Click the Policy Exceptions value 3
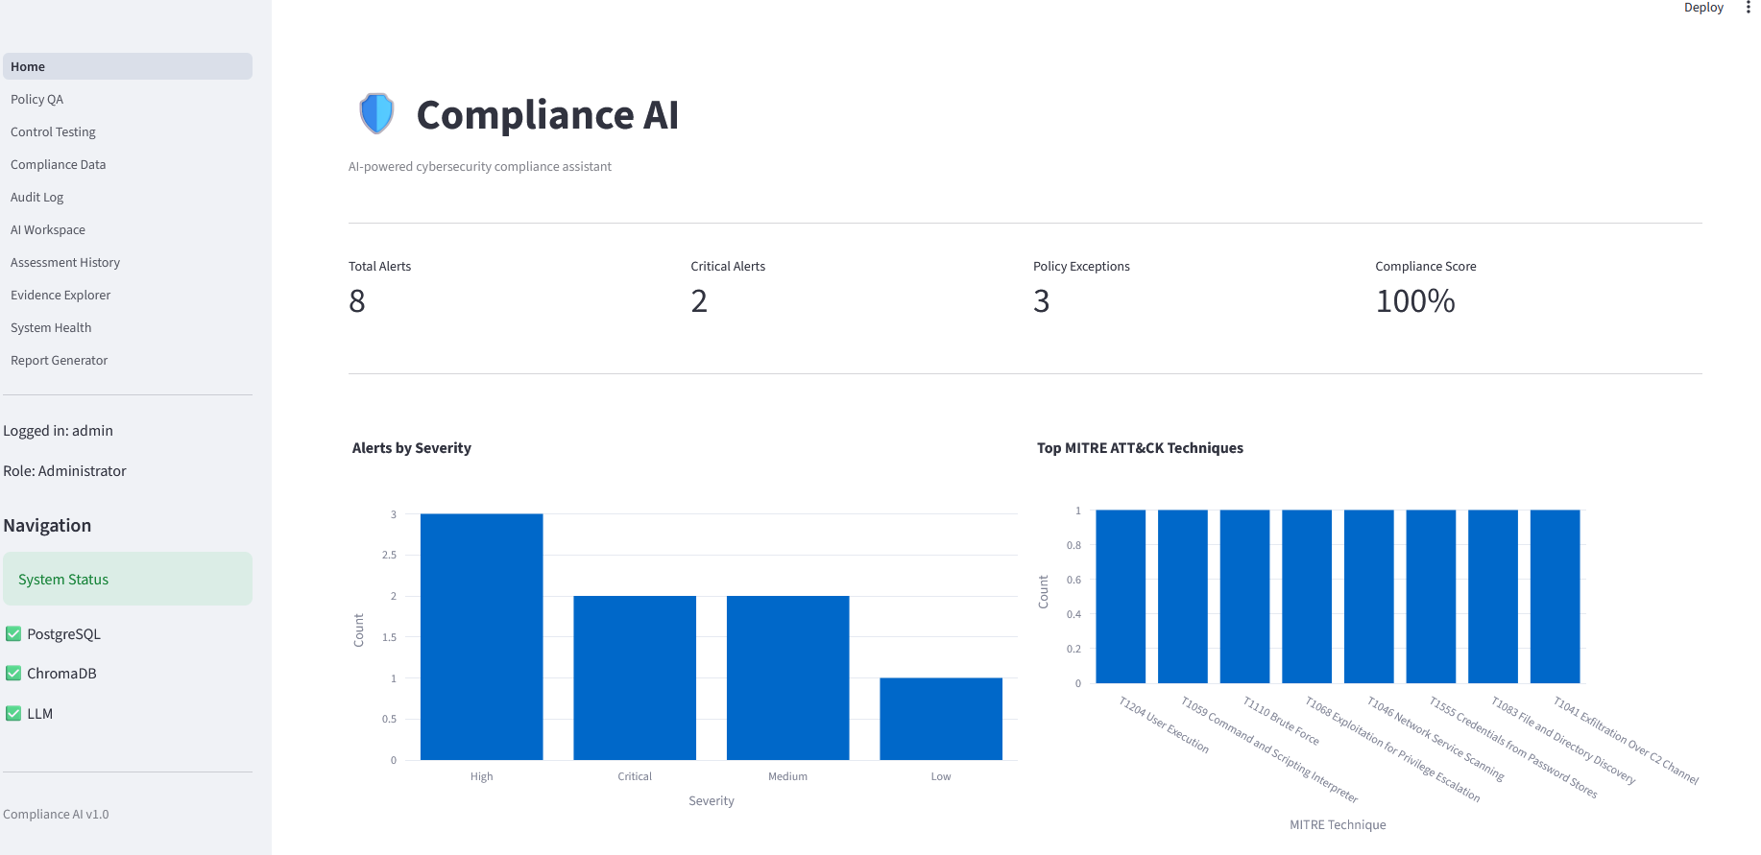This screenshot has height=855, width=1761. [1042, 301]
